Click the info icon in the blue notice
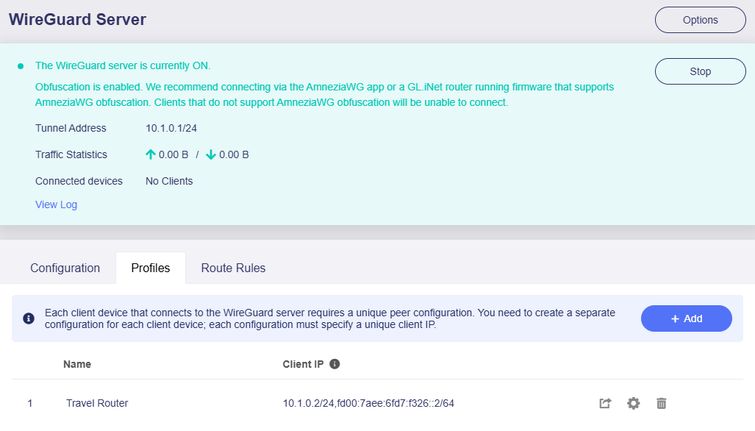 pyautogui.click(x=29, y=318)
